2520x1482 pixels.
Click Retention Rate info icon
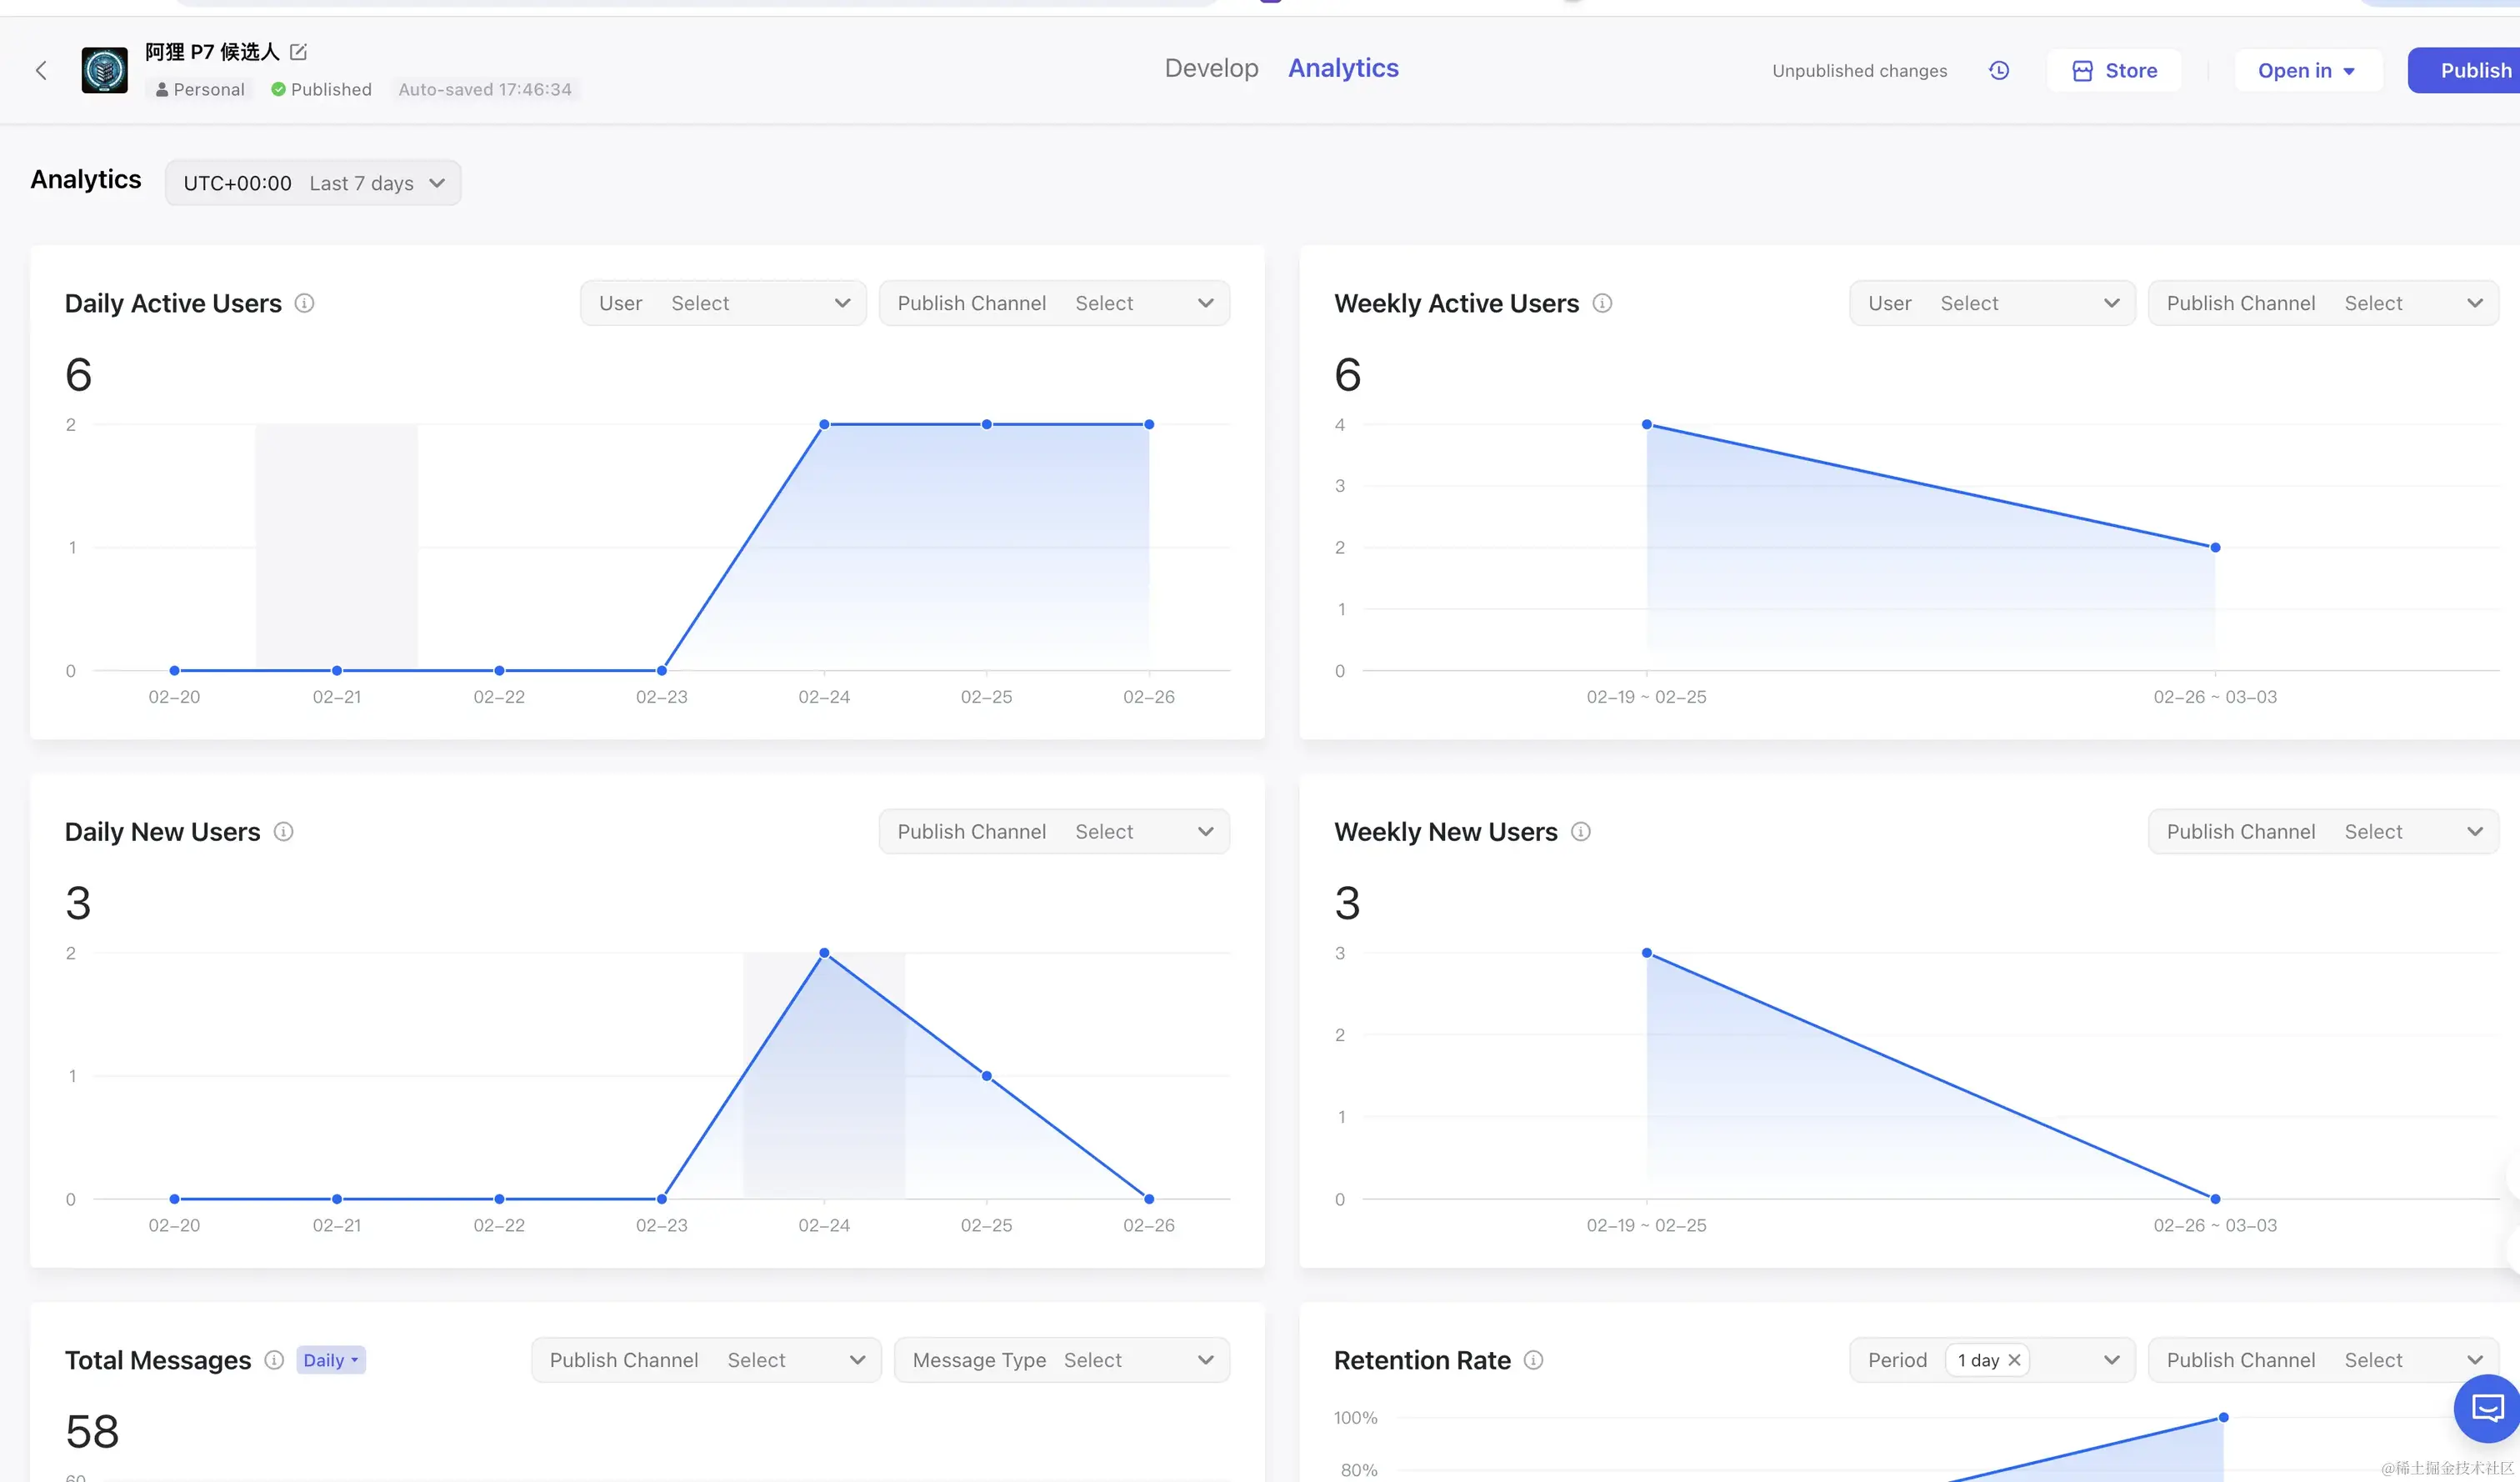(x=1532, y=1359)
